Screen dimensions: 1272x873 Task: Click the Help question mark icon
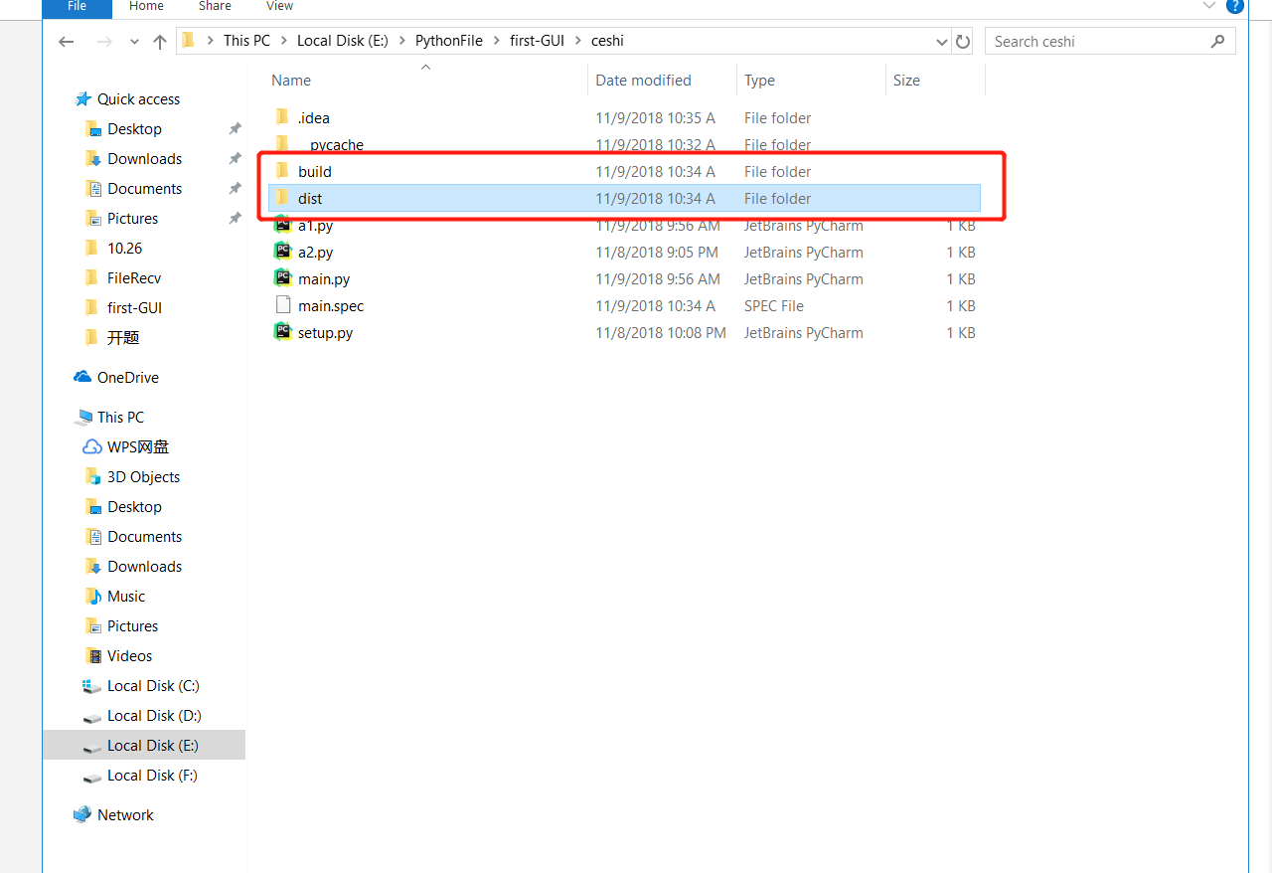pos(1234,7)
